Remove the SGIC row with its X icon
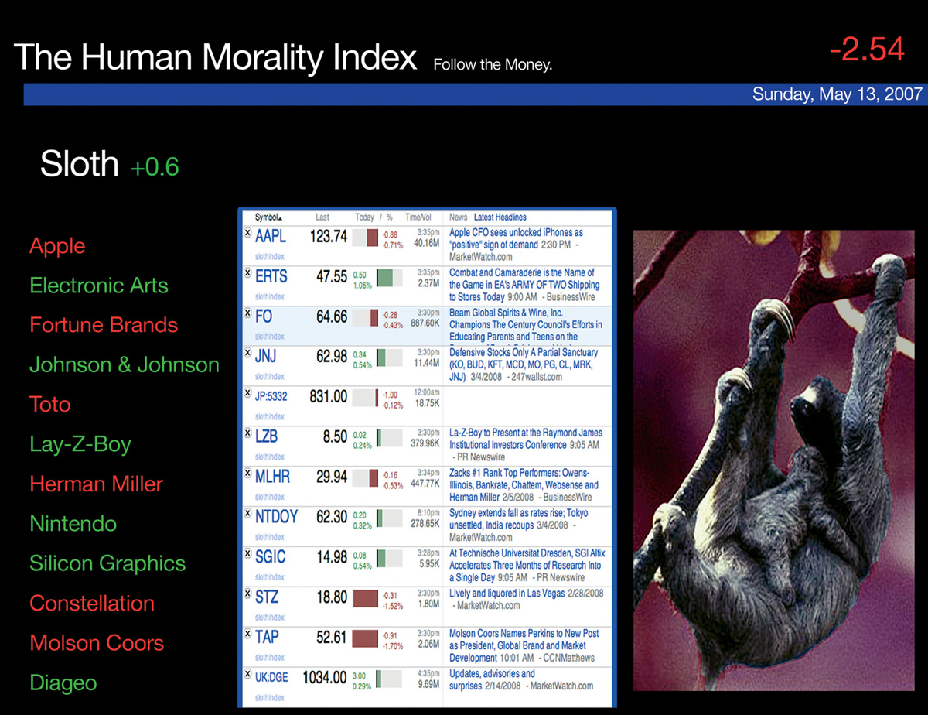Screen dimensions: 928x715 coord(247,553)
